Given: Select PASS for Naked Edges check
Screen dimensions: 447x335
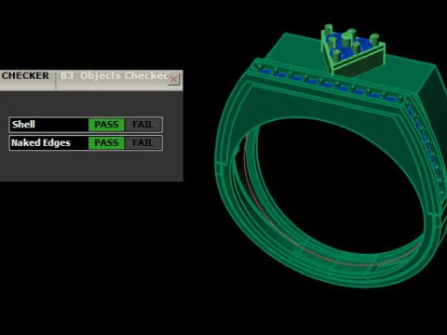Looking at the screenshot, I should click(x=106, y=143).
